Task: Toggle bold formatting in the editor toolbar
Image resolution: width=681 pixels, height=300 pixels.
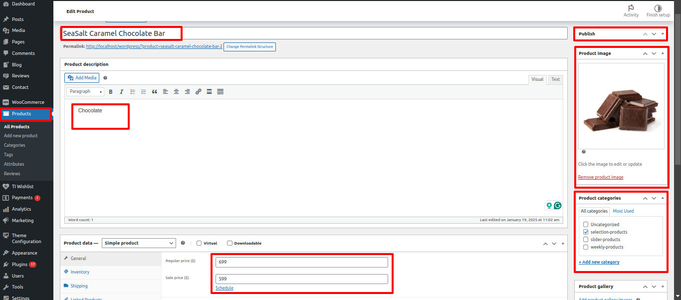Action: (111, 92)
